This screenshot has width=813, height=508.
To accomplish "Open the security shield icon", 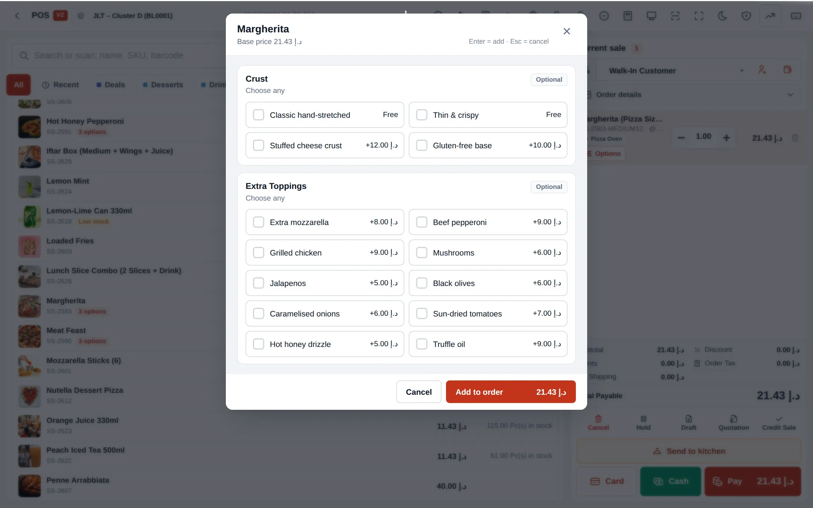I will tap(746, 16).
